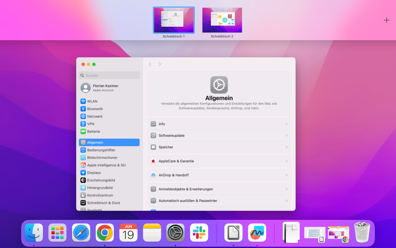Add a new desktop with the plus button
Image resolution: width=396 pixels, height=248 pixels.
pos(386,20)
